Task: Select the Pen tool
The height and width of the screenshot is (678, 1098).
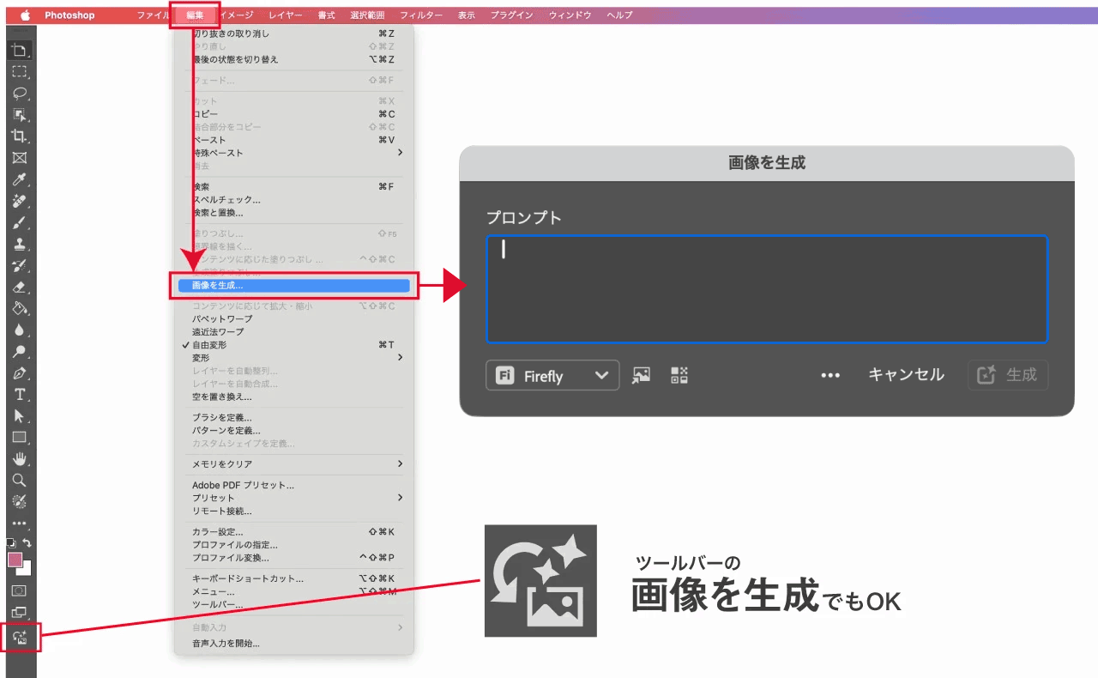Action: [x=20, y=373]
